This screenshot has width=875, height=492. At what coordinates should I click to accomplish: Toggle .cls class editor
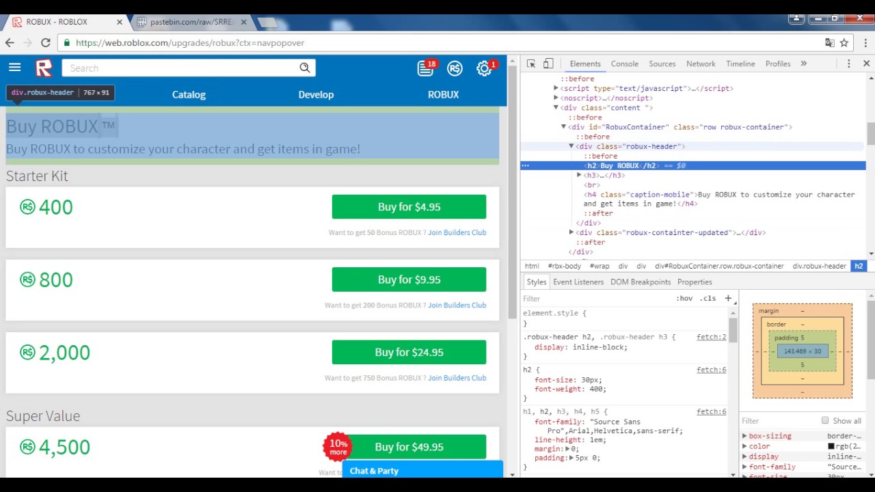(708, 299)
